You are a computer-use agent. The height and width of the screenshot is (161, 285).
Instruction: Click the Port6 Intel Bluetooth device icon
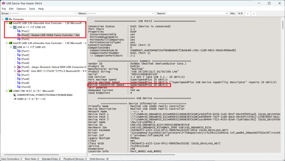coord(19,71)
